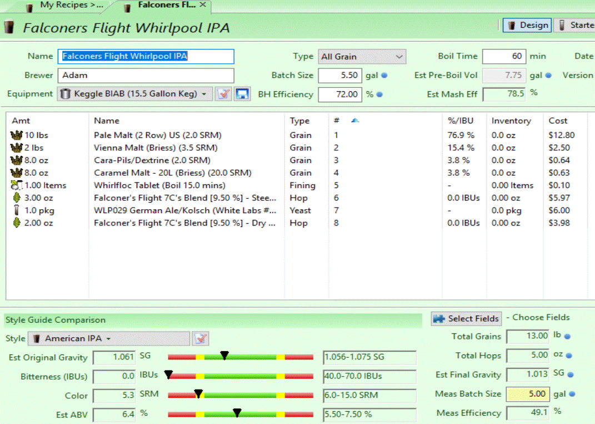The image size is (595, 424).
Task: Click the Est Original Gravity slider marker
Action: pyautogui.click(x=224, y=355)
